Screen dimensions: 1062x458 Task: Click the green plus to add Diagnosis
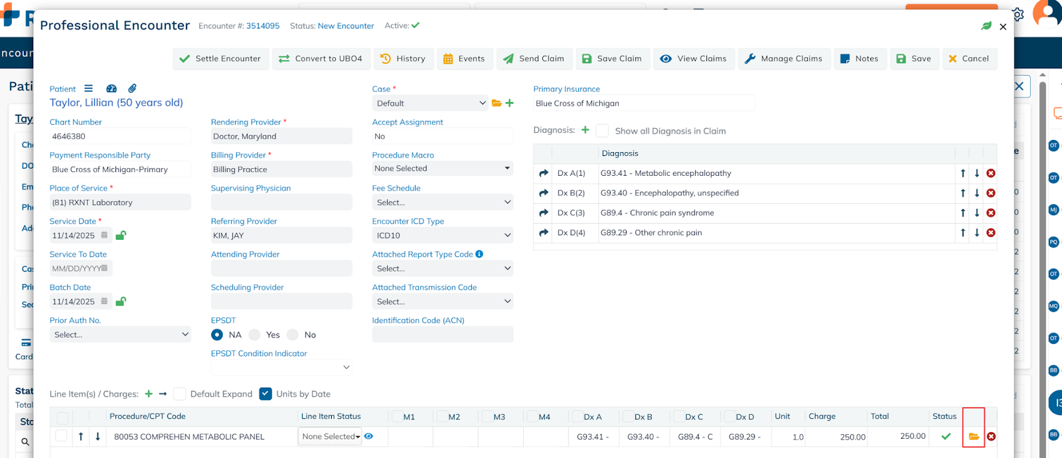(585, 130)
